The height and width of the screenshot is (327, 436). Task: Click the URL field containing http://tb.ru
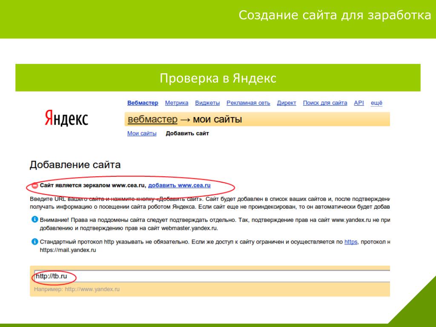coord(212,276)
